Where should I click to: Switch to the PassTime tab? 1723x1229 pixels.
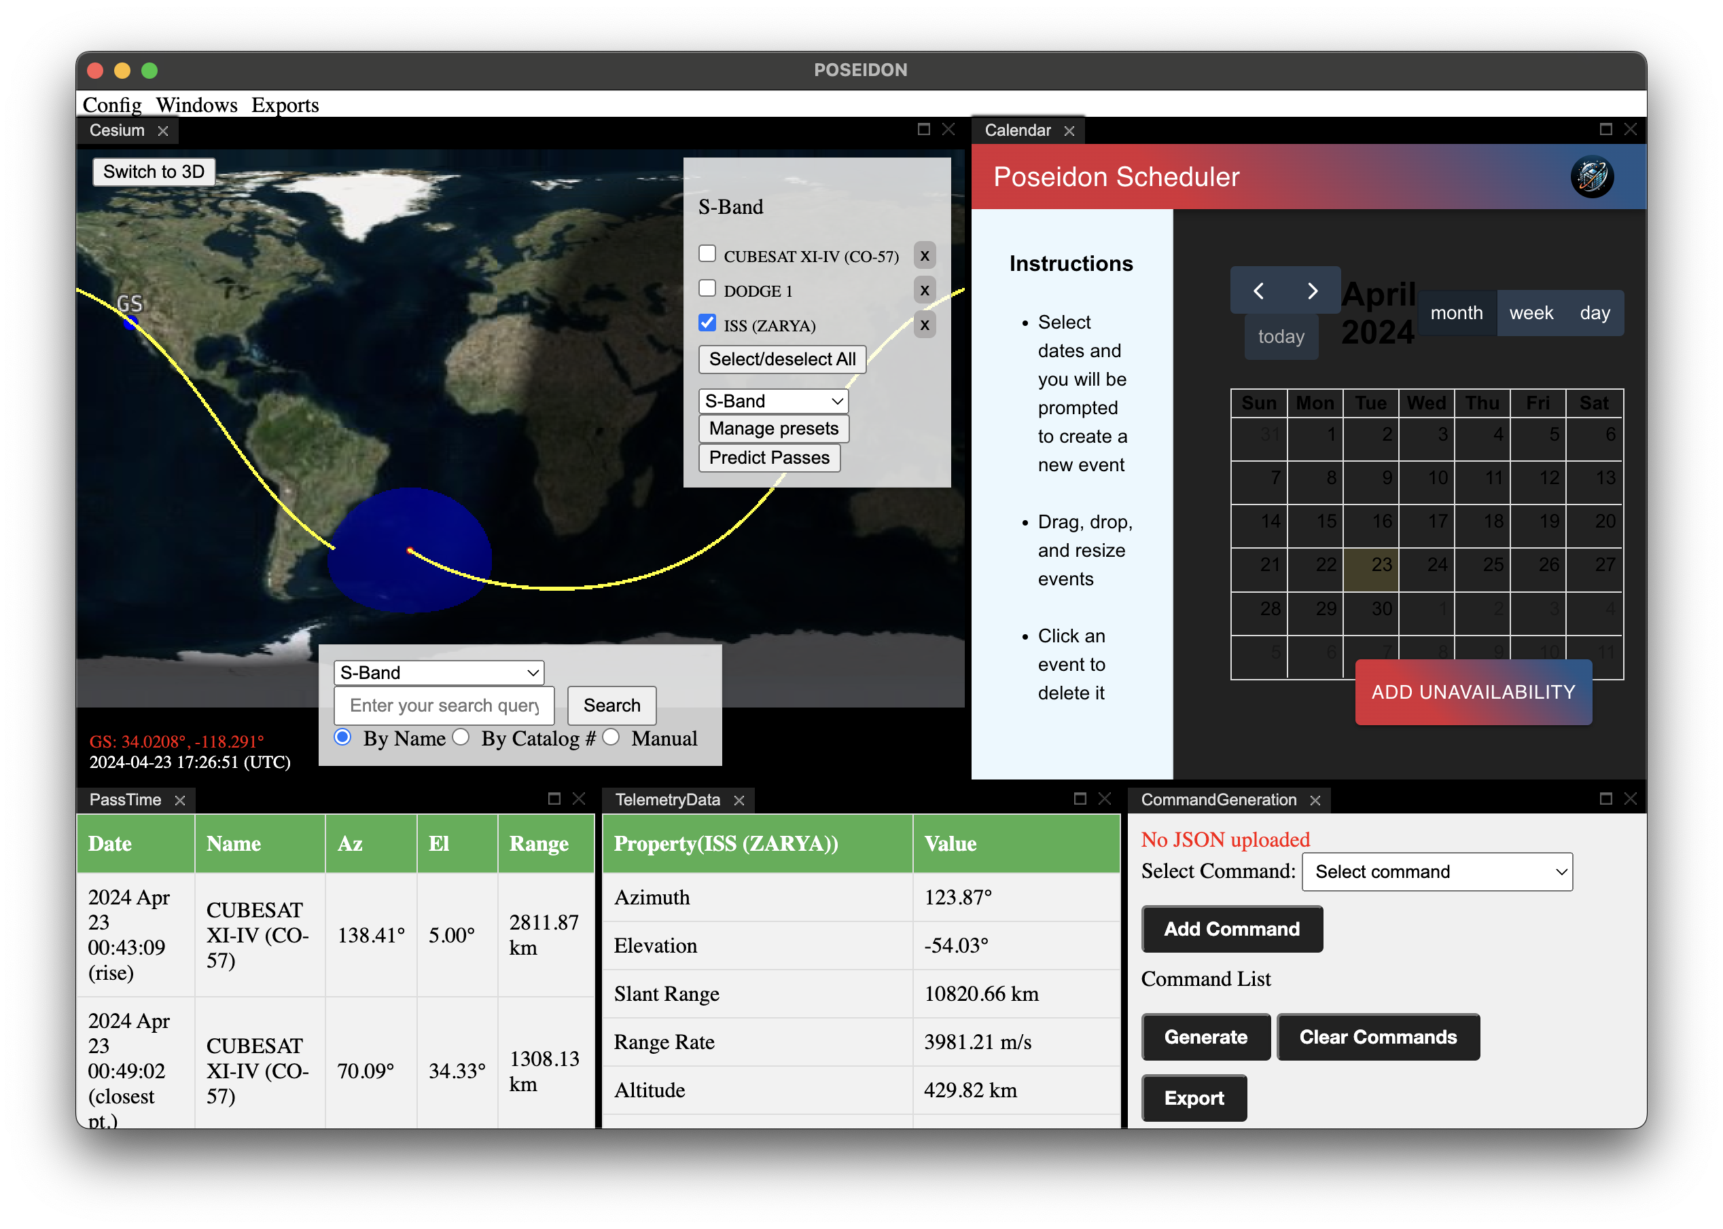pyautogui.click(x=126, y=800)
